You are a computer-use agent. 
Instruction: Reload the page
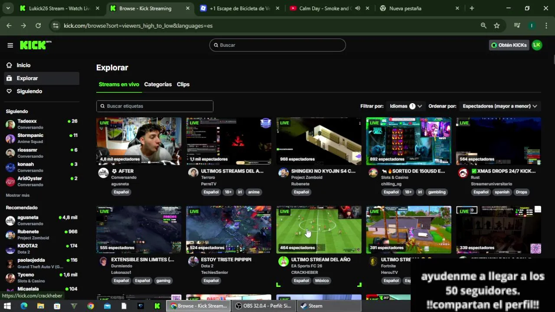(x=38, y=26)
